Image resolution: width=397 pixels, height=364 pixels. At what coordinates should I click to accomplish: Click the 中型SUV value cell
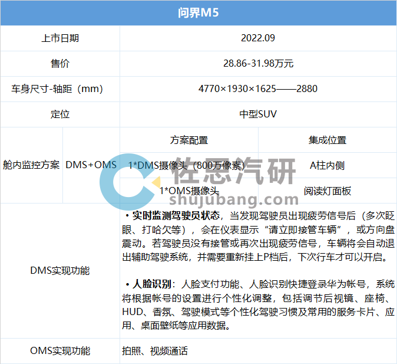[x=258, y=114]
